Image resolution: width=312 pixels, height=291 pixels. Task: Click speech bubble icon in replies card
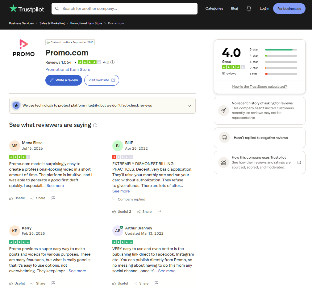[224, 138]
